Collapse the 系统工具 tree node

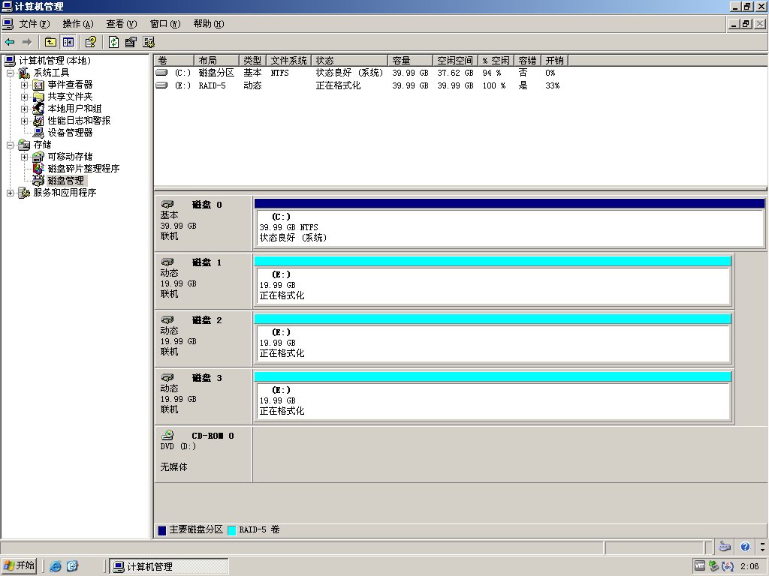point(10,73)
